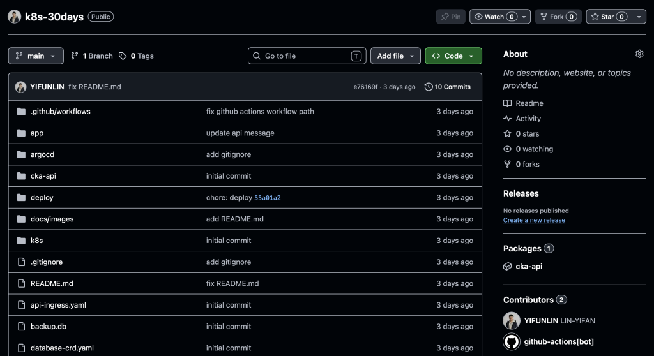Open the About settings gear icon
This screenshot has height=356, width=654.
(x=639, y=54)
